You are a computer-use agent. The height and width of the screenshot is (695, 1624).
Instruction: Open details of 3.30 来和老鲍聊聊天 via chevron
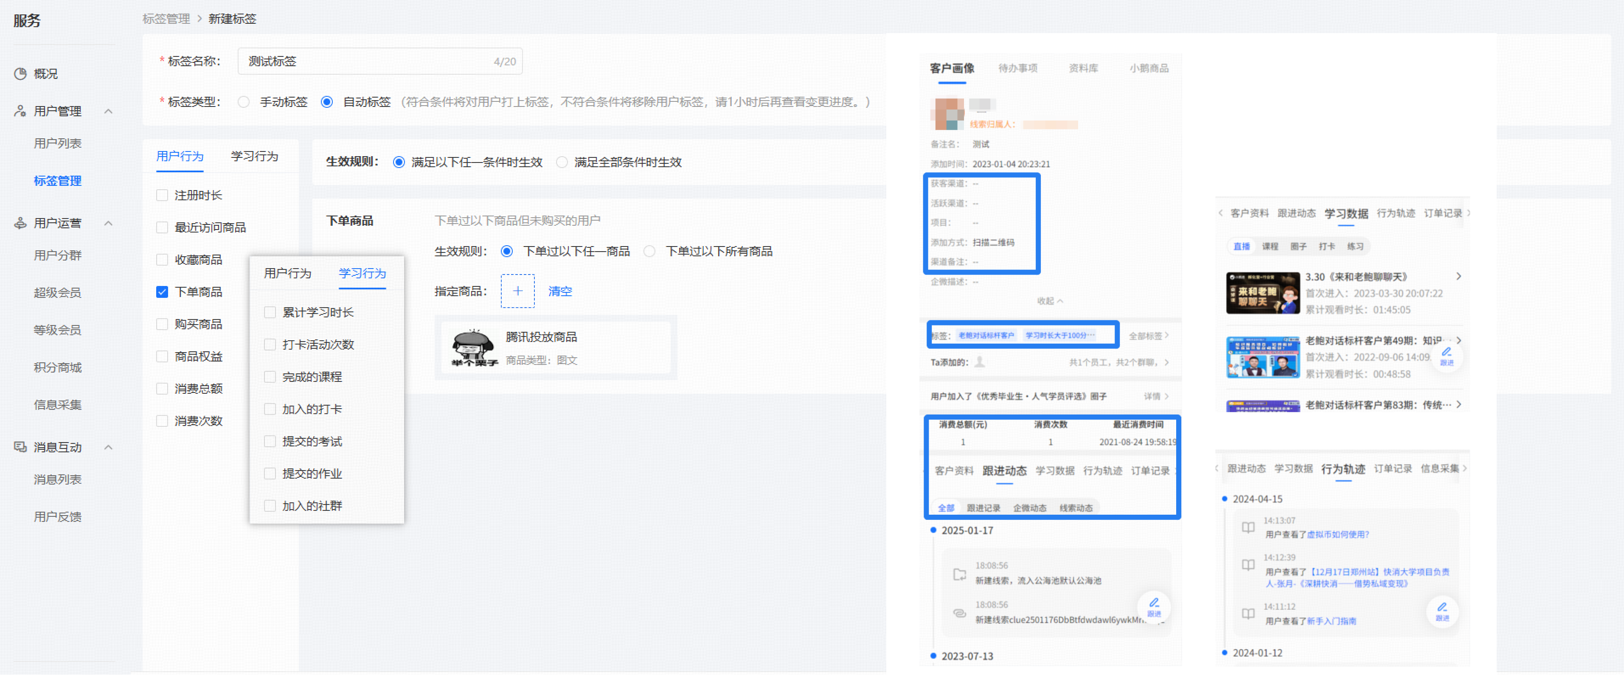coord(1459,276)
